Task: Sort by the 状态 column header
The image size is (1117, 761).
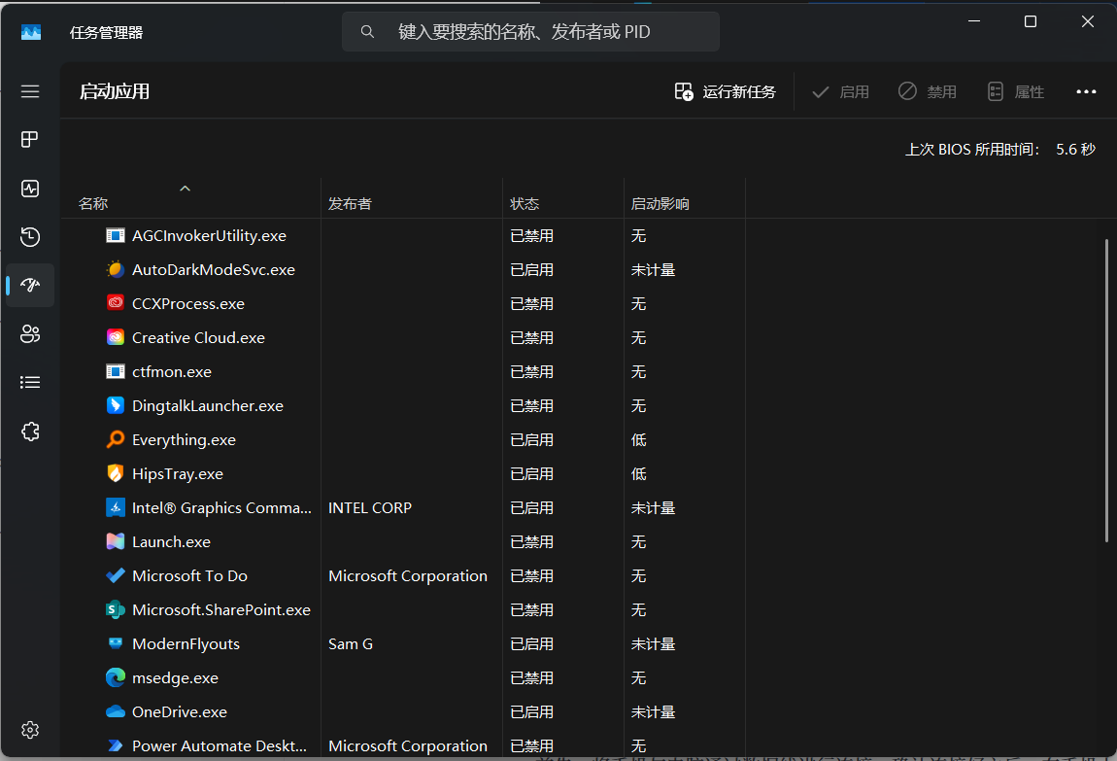Action: click(x=525, y=204)
